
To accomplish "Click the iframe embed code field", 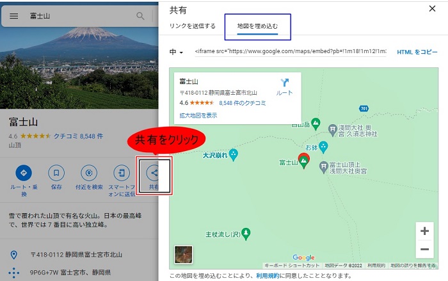I will point(291,51).
